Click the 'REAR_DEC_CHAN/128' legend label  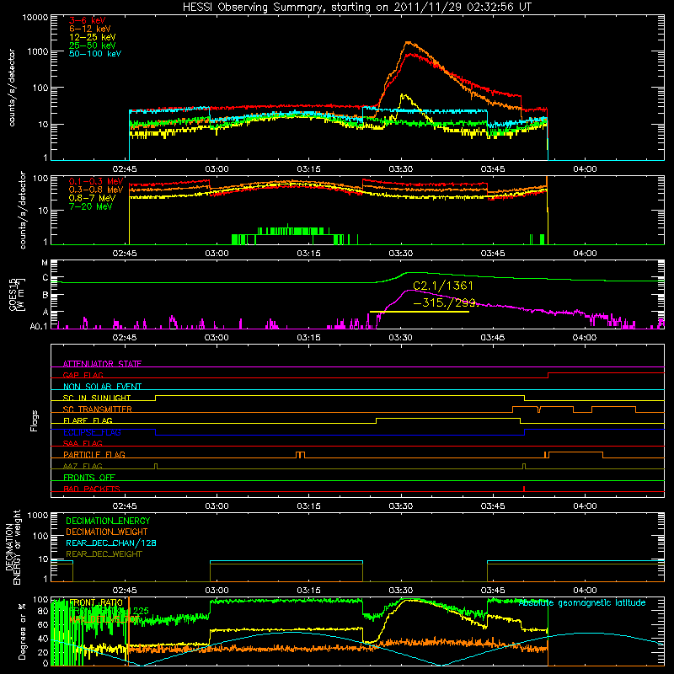[x=111, y=543]
